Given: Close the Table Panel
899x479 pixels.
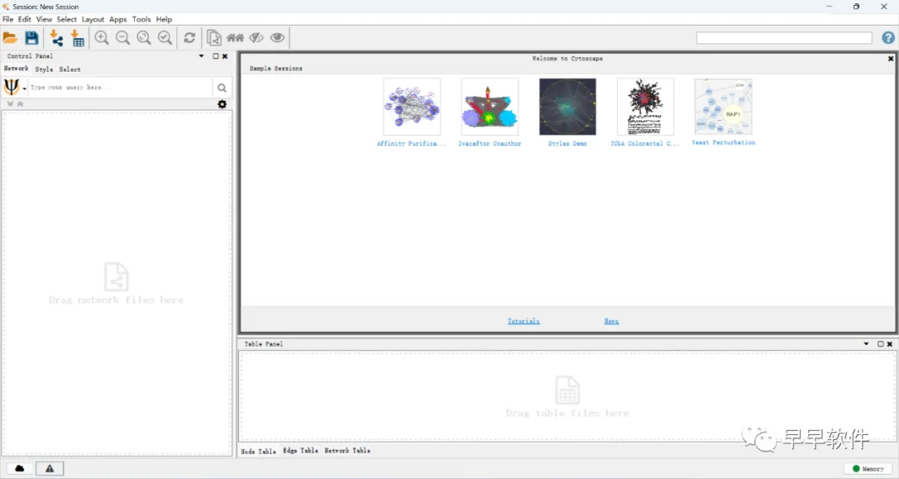Looking at the screenshot, I should tap(890, 344).
